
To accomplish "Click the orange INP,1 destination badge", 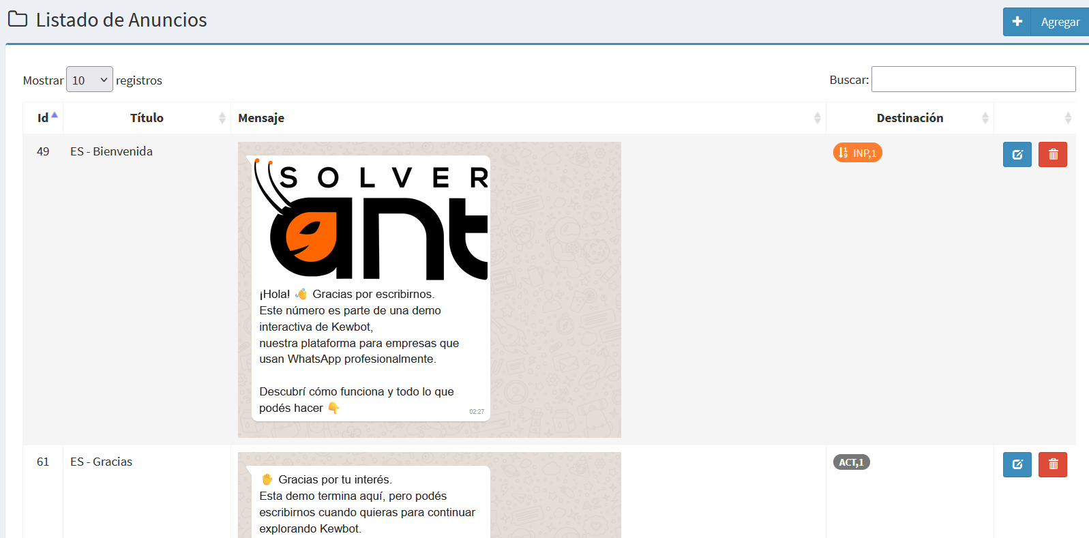I will click(857, 153).
